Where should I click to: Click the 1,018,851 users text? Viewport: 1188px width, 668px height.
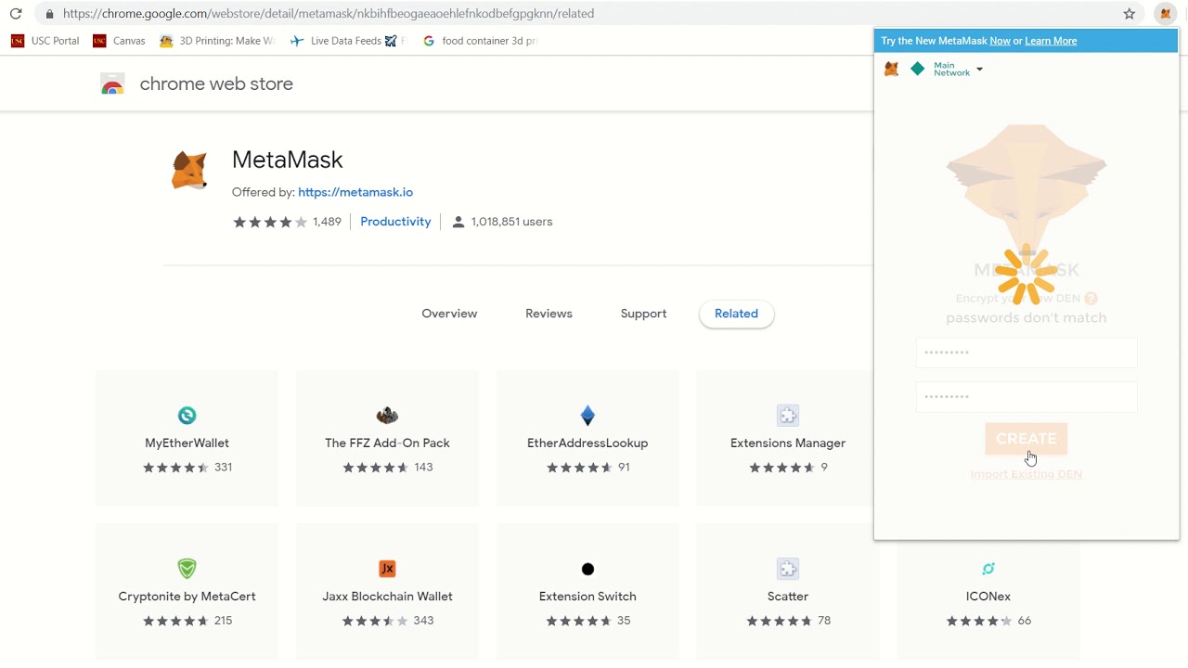coord(511,222)
